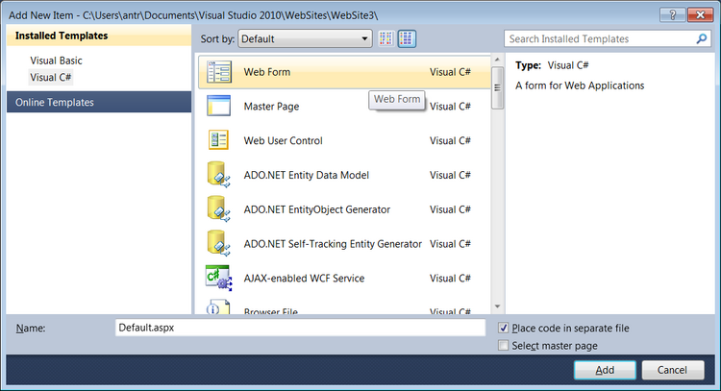Select the 'Web Form' template name
The image size is (721, 391).
267,72
